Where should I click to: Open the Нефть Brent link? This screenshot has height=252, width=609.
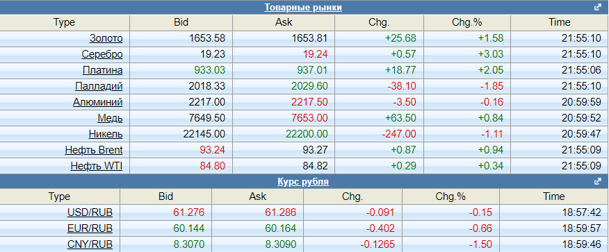pos(94,150)
